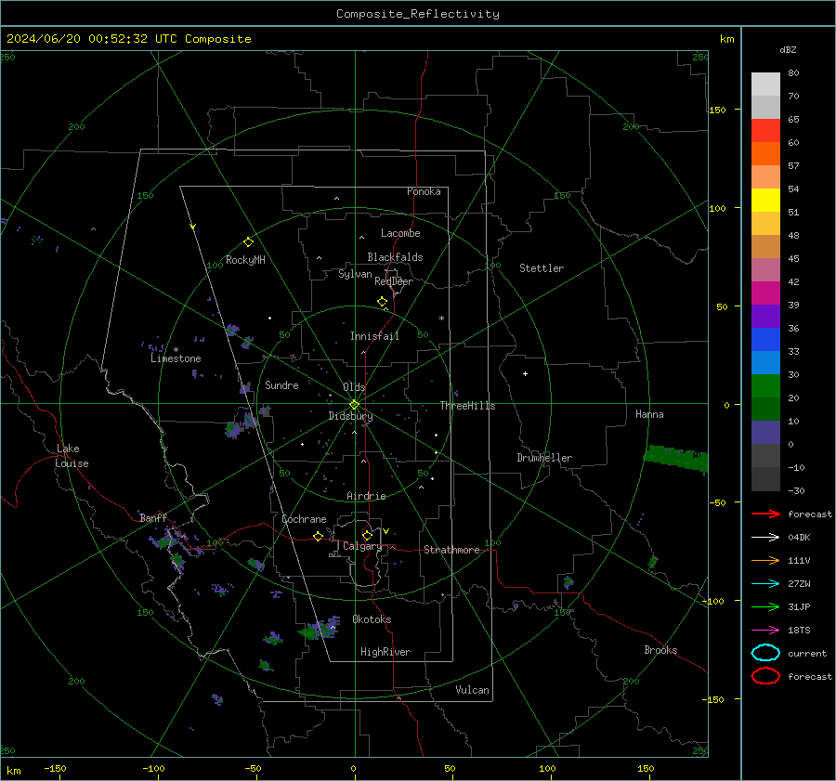This screenshot has height=781, width=836.
Task: Pick the magenta 42–39 dBZ swatch
Action: [x=765, y=293]
